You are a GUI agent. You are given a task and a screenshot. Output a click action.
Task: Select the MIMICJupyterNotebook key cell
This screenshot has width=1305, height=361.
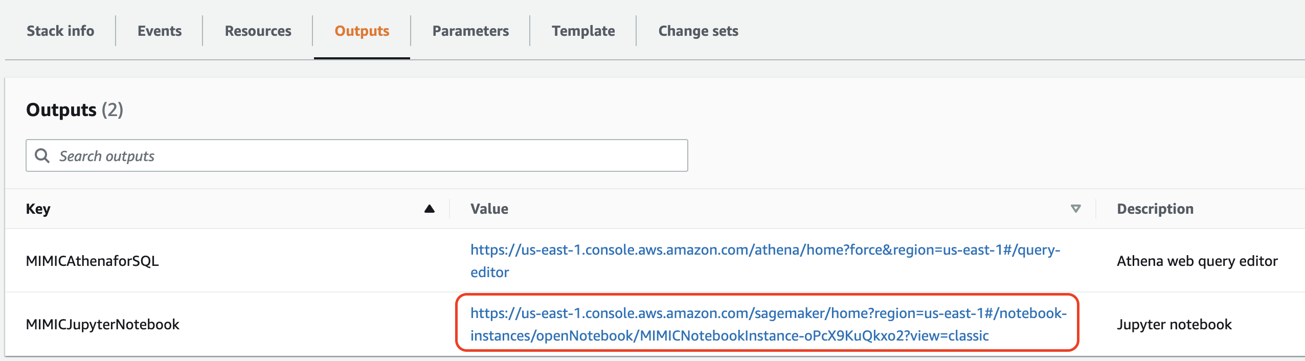pyautogui.click(x=103, y=324)
